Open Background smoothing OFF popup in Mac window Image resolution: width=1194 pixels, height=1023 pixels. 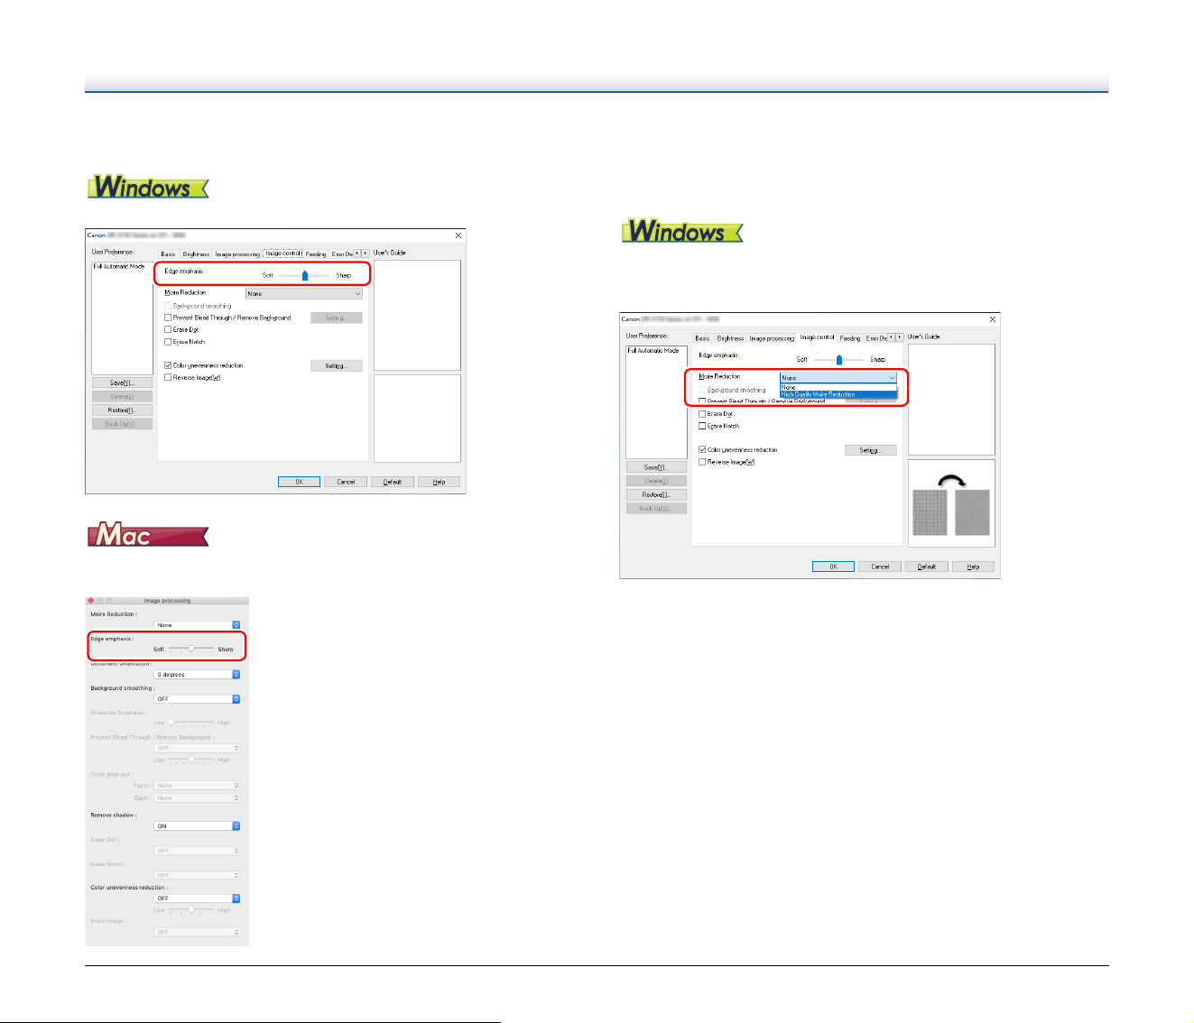(198, 699)
